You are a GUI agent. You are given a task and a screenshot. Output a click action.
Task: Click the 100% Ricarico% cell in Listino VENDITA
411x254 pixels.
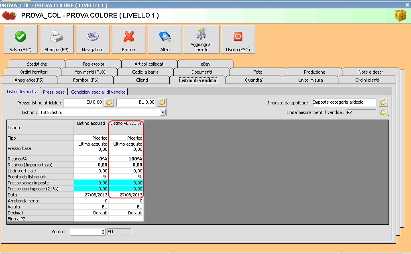tap(126, 159)
